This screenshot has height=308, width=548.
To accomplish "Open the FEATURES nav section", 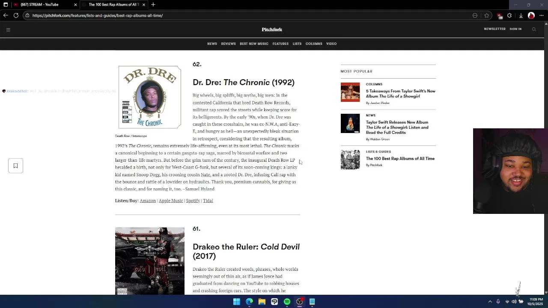I will [x=280, y=44].
